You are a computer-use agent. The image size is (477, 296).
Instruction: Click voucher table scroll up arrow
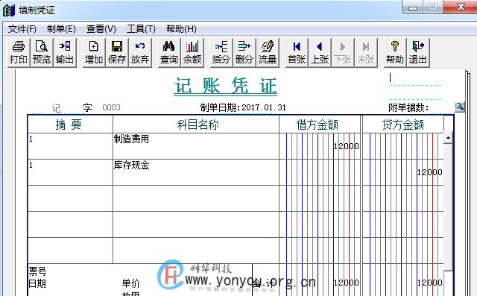[x=448, y=138]
